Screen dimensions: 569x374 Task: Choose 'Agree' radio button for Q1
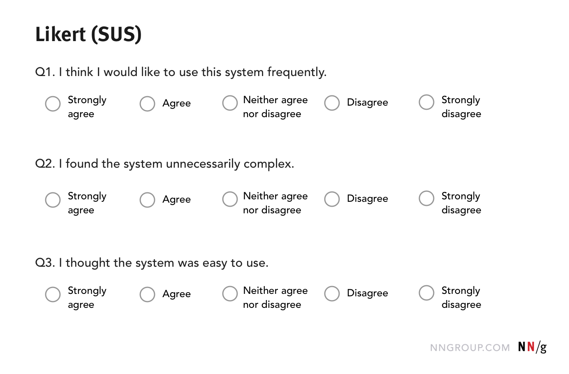[147, 104]
